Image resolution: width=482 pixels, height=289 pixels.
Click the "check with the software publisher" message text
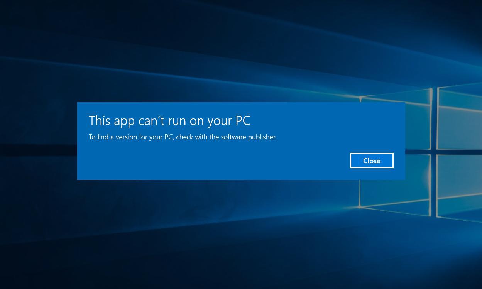[226, 137]
